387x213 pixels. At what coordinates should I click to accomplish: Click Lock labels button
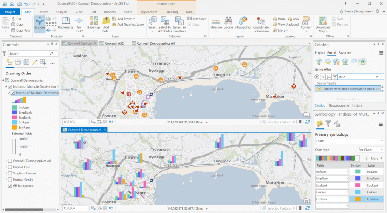293,19
